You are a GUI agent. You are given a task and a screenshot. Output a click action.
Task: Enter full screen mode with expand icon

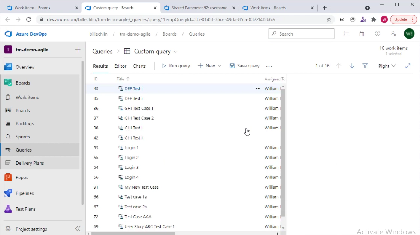point(408,66)
